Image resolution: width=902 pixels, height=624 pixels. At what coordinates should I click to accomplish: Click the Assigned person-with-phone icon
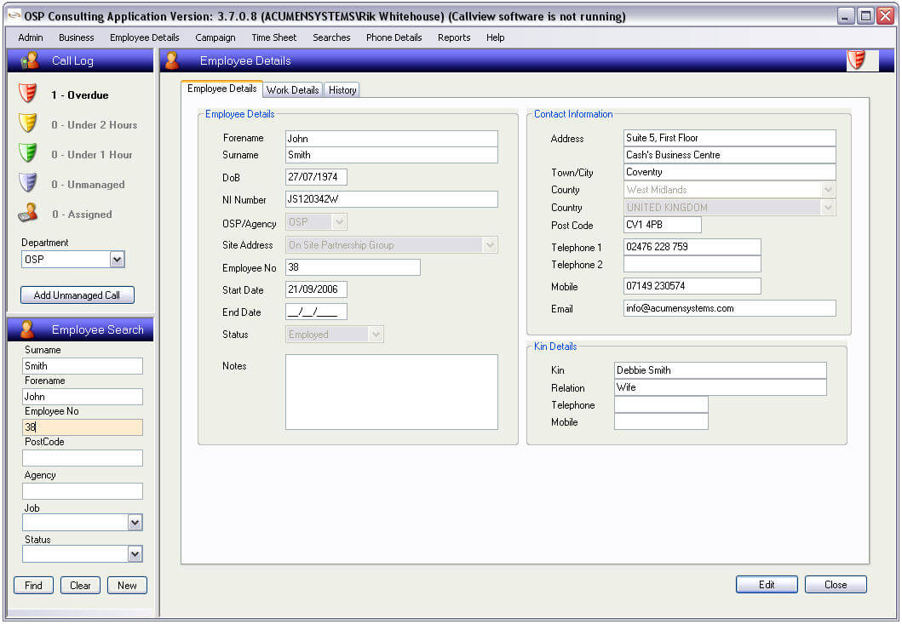[x=27, y=212]
